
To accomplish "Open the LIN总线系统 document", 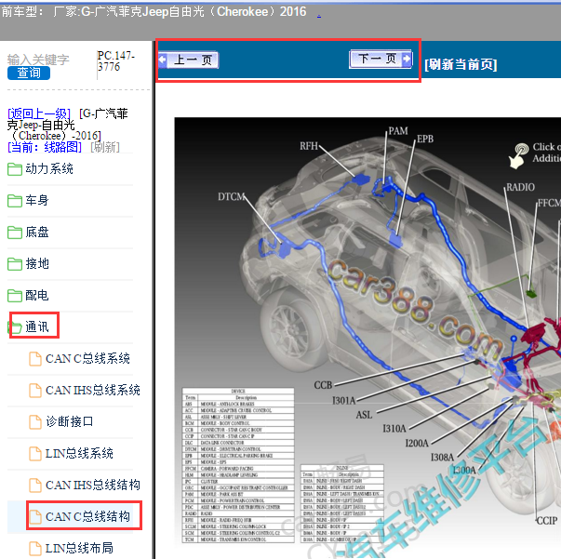I will click(79, 453).
